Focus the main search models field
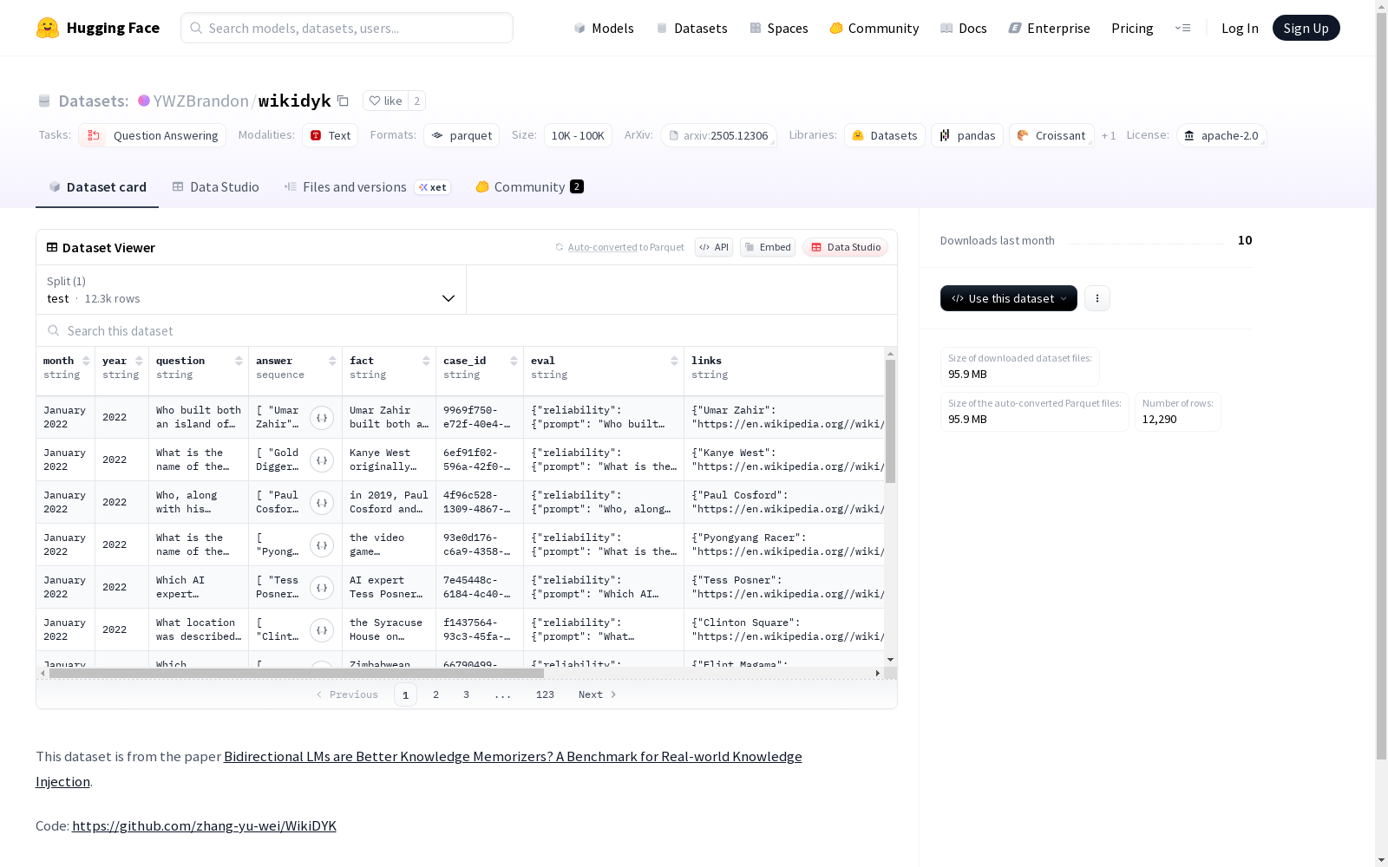This screenshot has height=867, width=1388. tap(347, 28)
